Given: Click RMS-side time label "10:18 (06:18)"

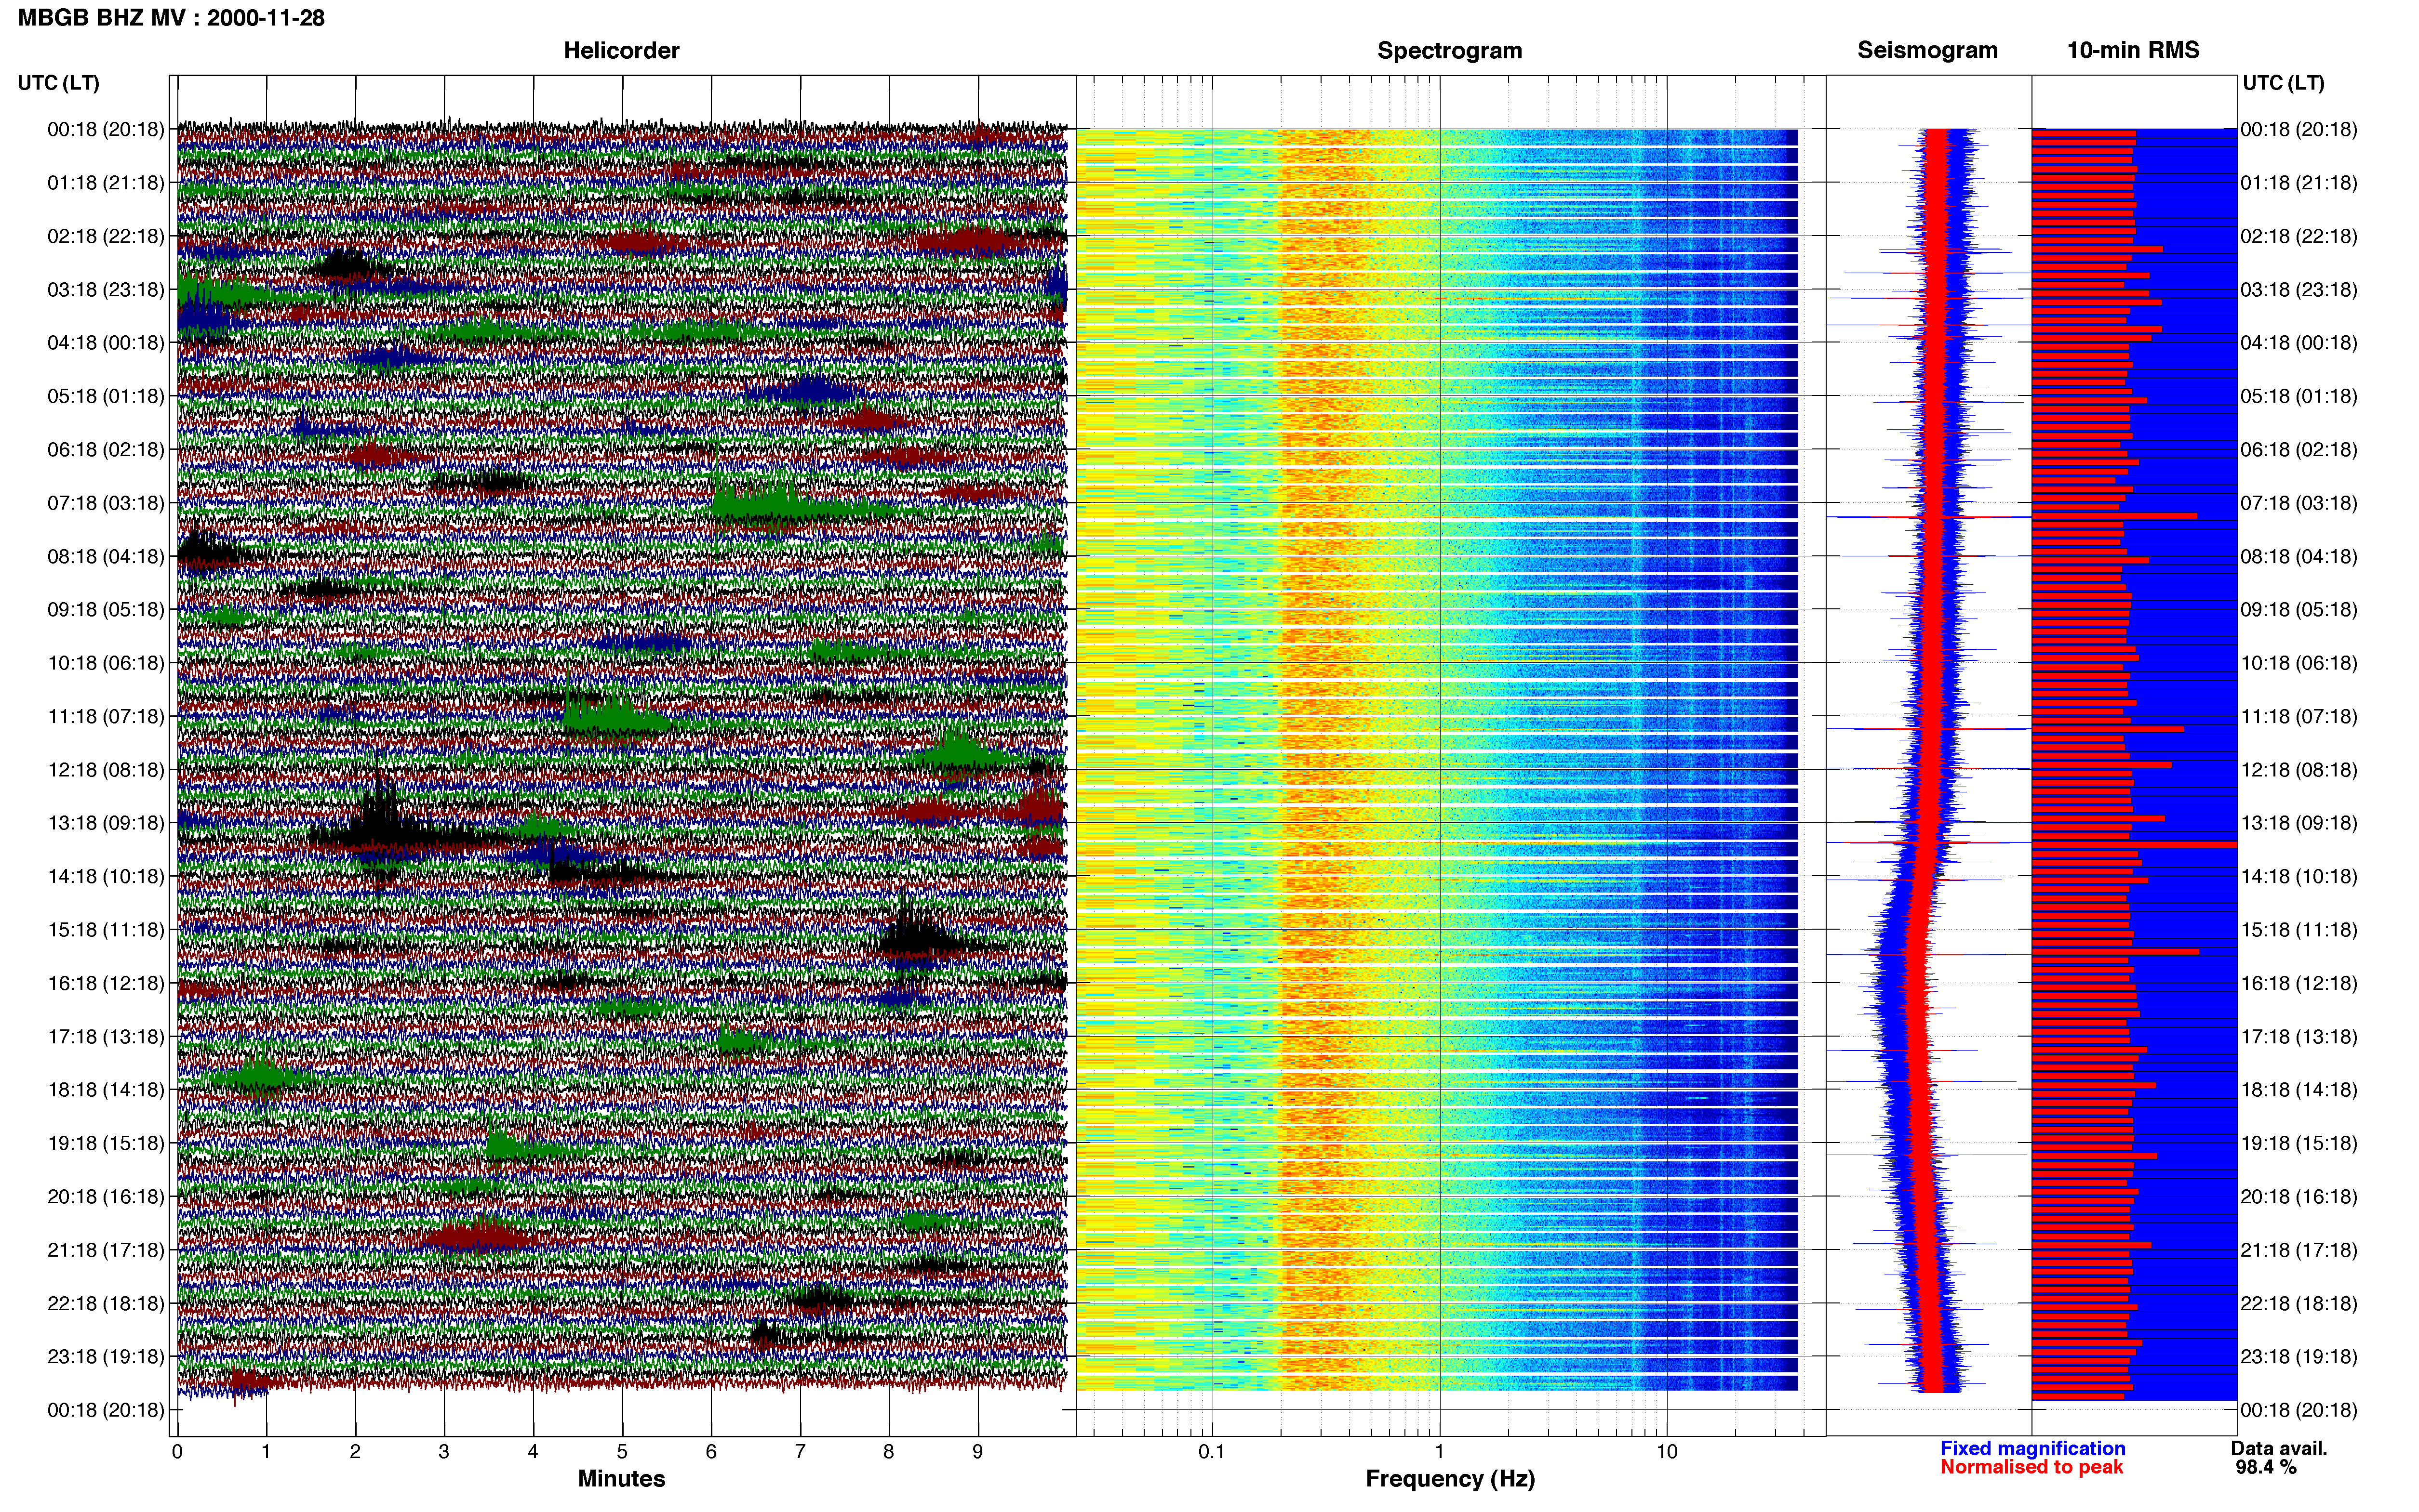Looking at the screenshot, I should tap(2299, 662).
